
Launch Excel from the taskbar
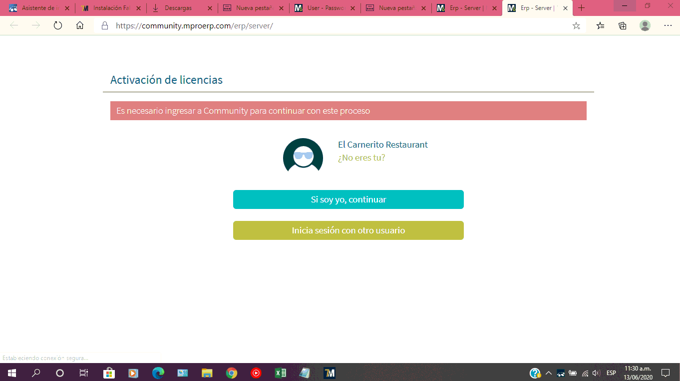pos(280,373)
